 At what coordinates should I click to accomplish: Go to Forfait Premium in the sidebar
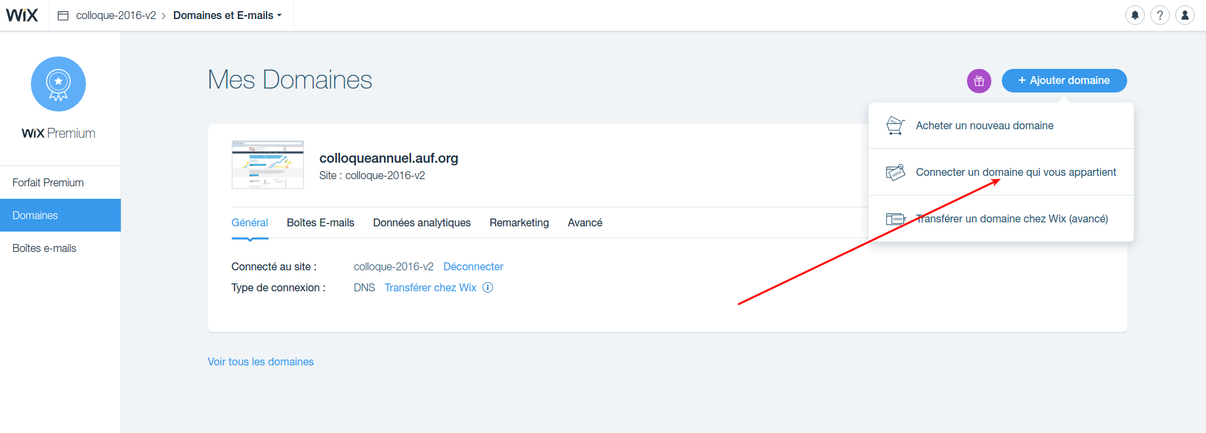coord(60,182)
